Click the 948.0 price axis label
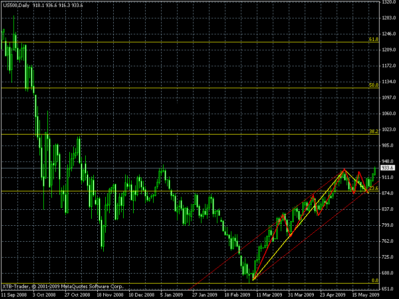The image size is (399, 299). point(388,161)
